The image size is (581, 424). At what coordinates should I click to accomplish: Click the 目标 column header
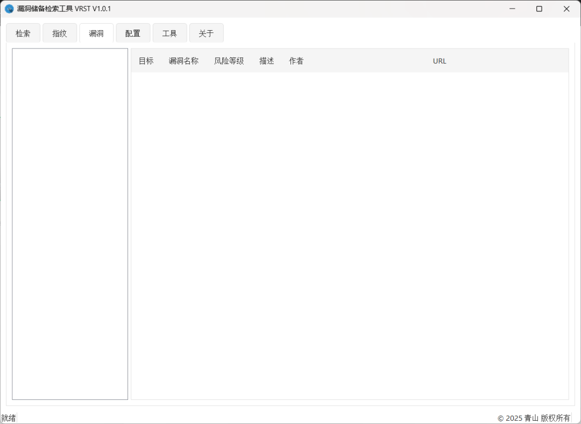point(146,61)
